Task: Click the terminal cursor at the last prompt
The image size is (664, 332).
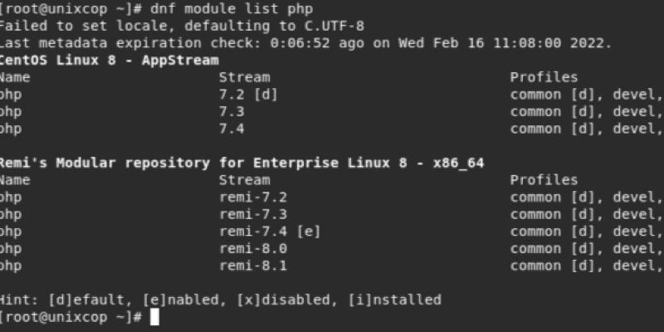Action: point(154,317)
